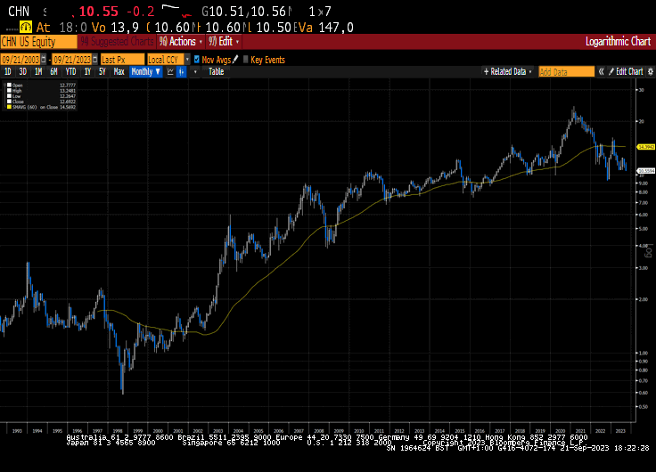
Task: Click the intraday sparkline in the header
Action: click(x=176, y=12)
